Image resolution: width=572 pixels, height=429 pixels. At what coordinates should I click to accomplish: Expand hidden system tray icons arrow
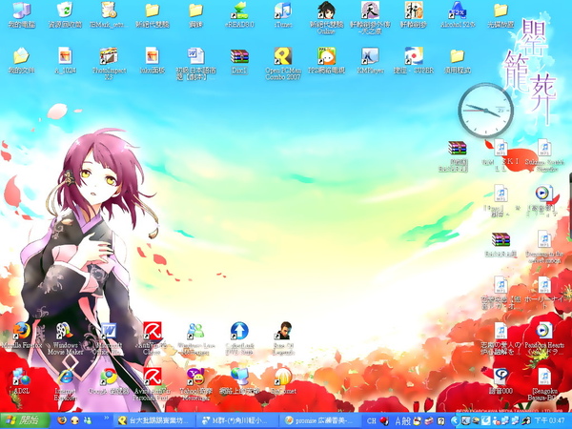[455, 420]
